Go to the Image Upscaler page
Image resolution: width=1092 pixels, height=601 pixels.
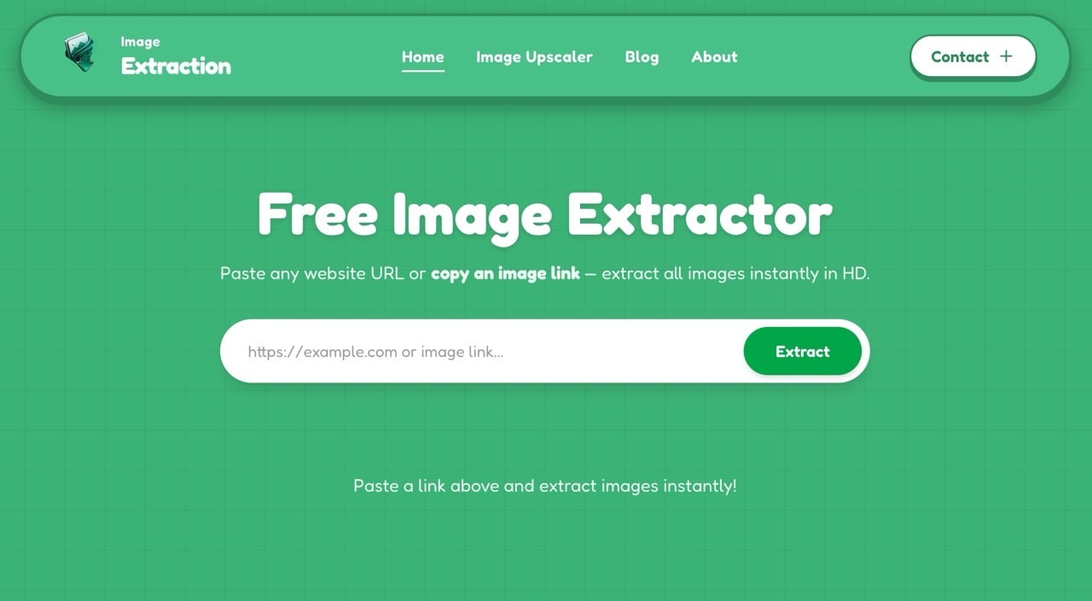[x=534, y=57]
